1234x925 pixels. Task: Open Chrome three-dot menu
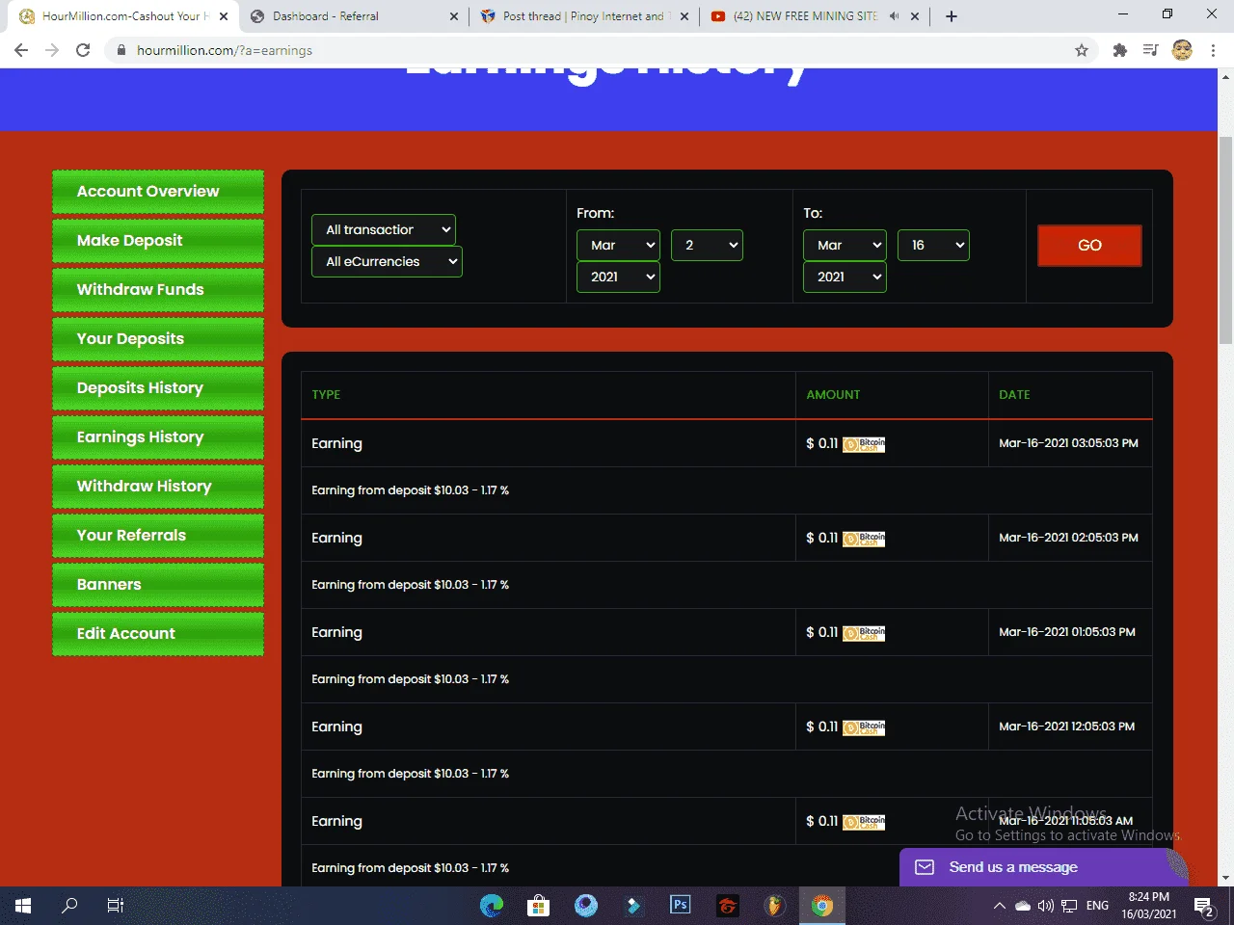click(x=1213, y=50)
